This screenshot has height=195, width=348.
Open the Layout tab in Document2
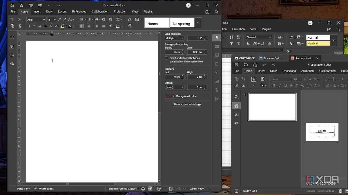click(x=62, y=12)
